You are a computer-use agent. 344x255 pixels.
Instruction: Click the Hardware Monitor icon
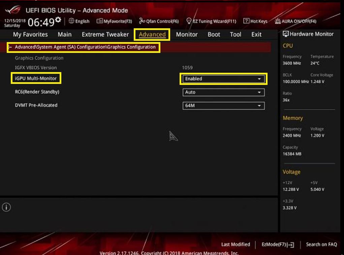coord(286,34)
